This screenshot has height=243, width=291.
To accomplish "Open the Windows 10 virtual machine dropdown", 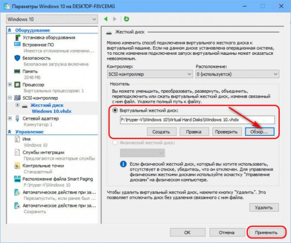I will [x=51, y=19].
